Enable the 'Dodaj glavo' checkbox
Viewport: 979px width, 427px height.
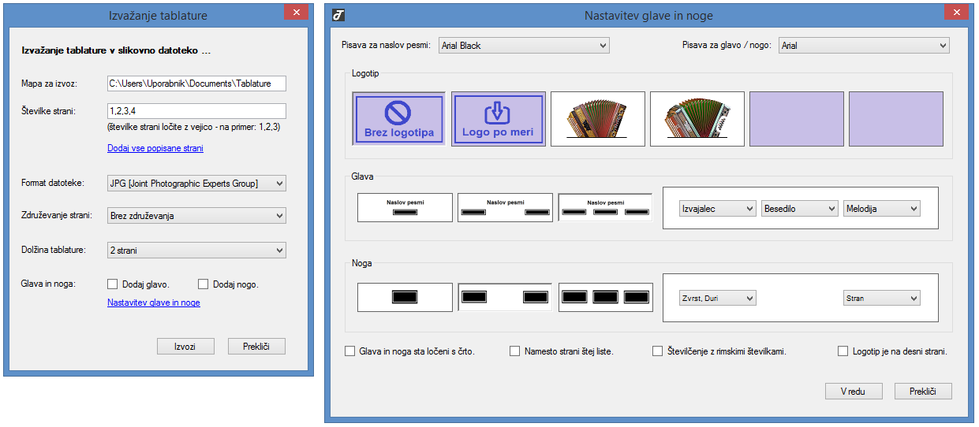[x=112, y=284]
